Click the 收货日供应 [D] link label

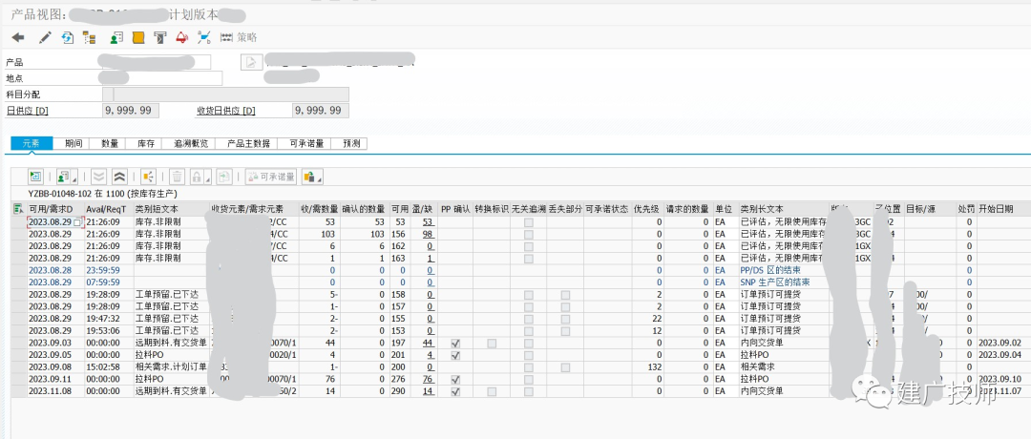point(225,111)
